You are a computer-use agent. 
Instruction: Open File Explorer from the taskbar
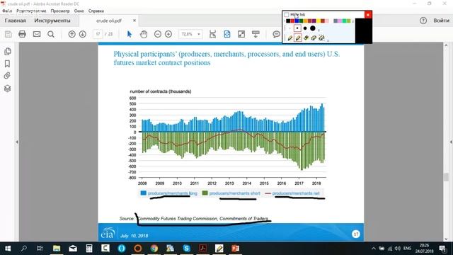pos(57,249)
